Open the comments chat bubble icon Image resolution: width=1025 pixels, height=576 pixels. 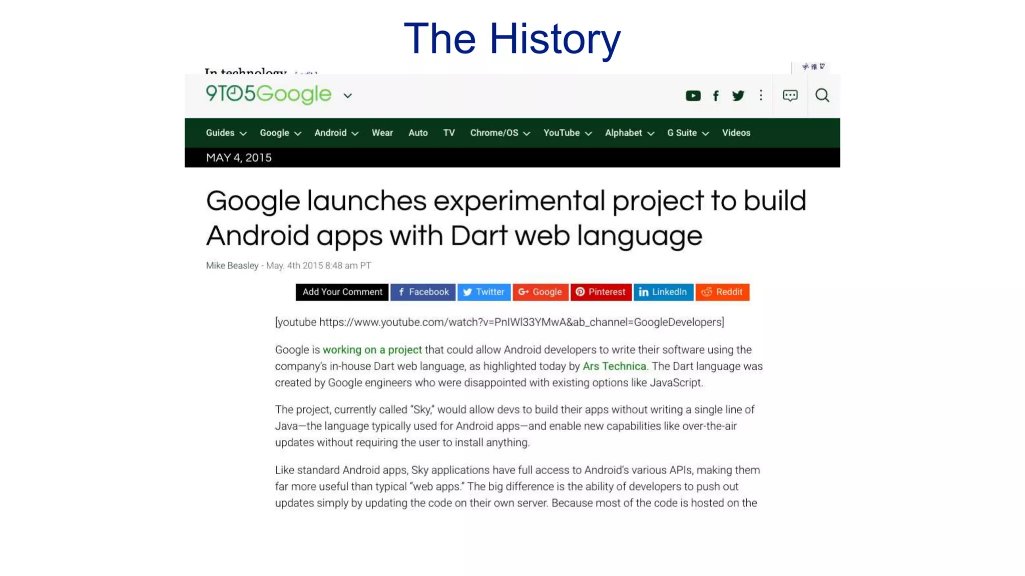[790, 95]
